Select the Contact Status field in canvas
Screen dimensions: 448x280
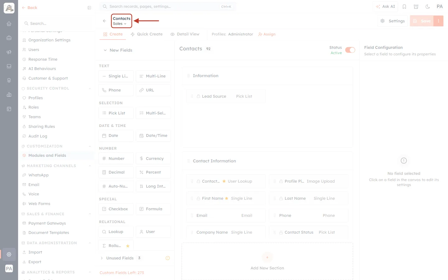[309, 232]
